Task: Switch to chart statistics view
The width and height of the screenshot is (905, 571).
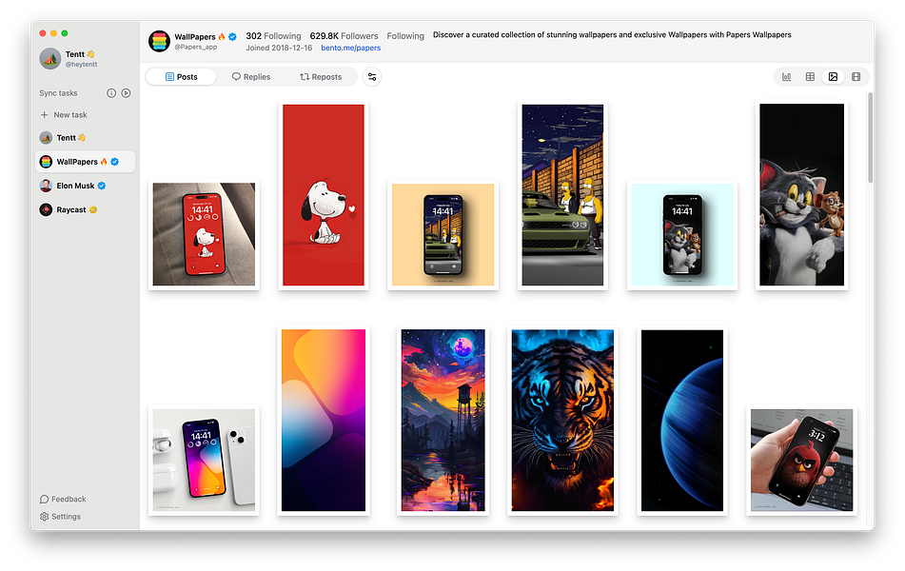Action: click(x=787, y=77)
